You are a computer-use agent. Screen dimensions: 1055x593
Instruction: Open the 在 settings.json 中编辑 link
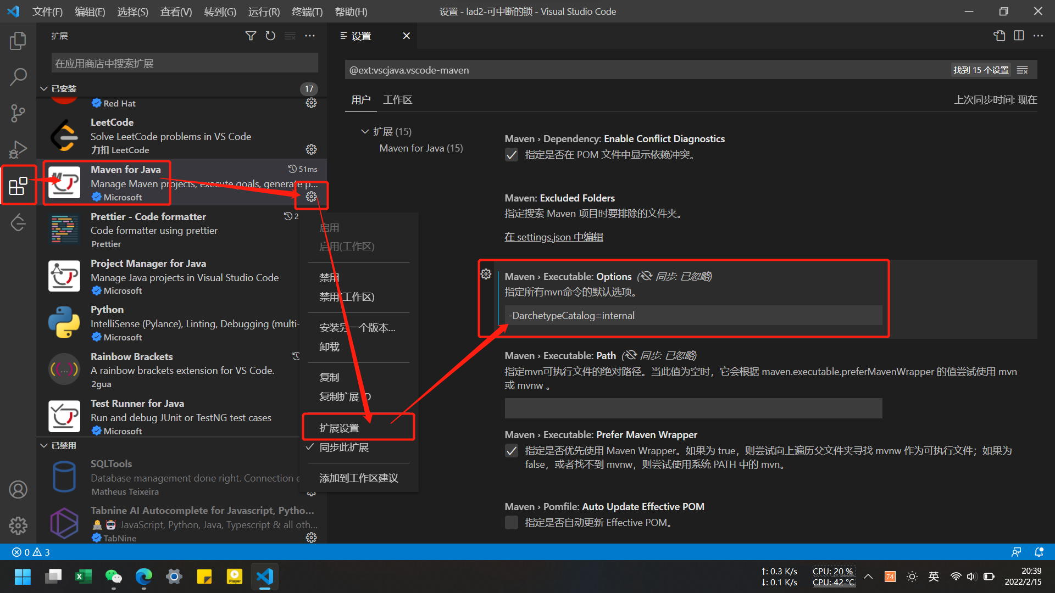click(x=553, y=237)
